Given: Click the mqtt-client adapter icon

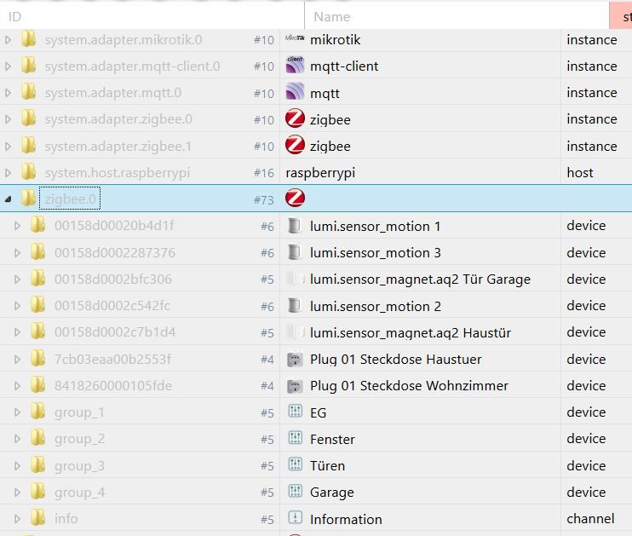Looking at the screenshot, I should coord(295,65).
